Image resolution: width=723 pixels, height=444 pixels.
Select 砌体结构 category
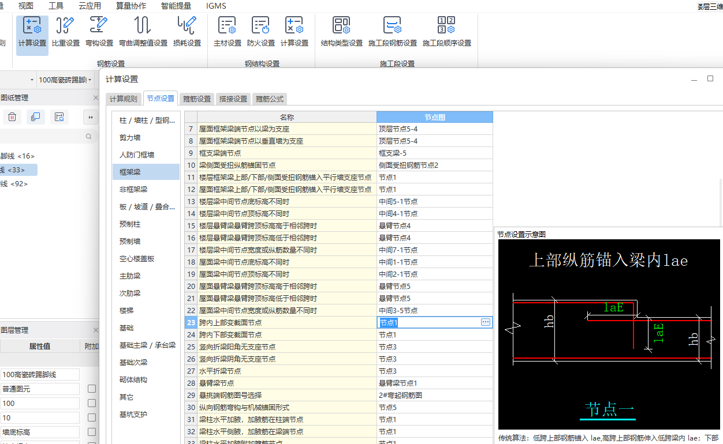pyautogui.click(x=146, y=379)
